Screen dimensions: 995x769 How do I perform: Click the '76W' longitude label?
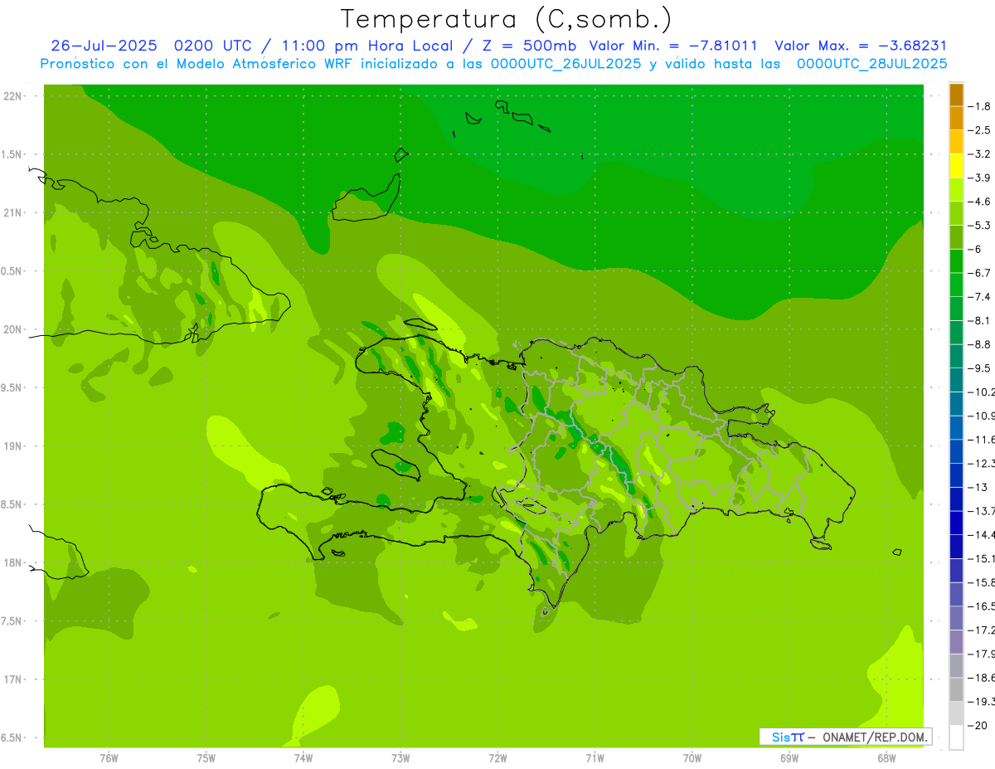click(109, 758)
